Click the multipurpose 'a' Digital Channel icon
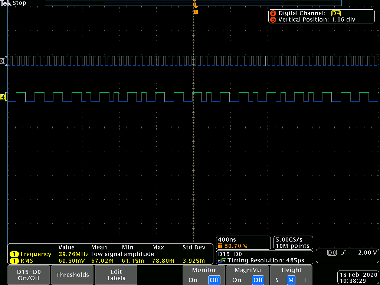This screenshot has width=380, height=285. pyautogui.click(x=273, y=13)
